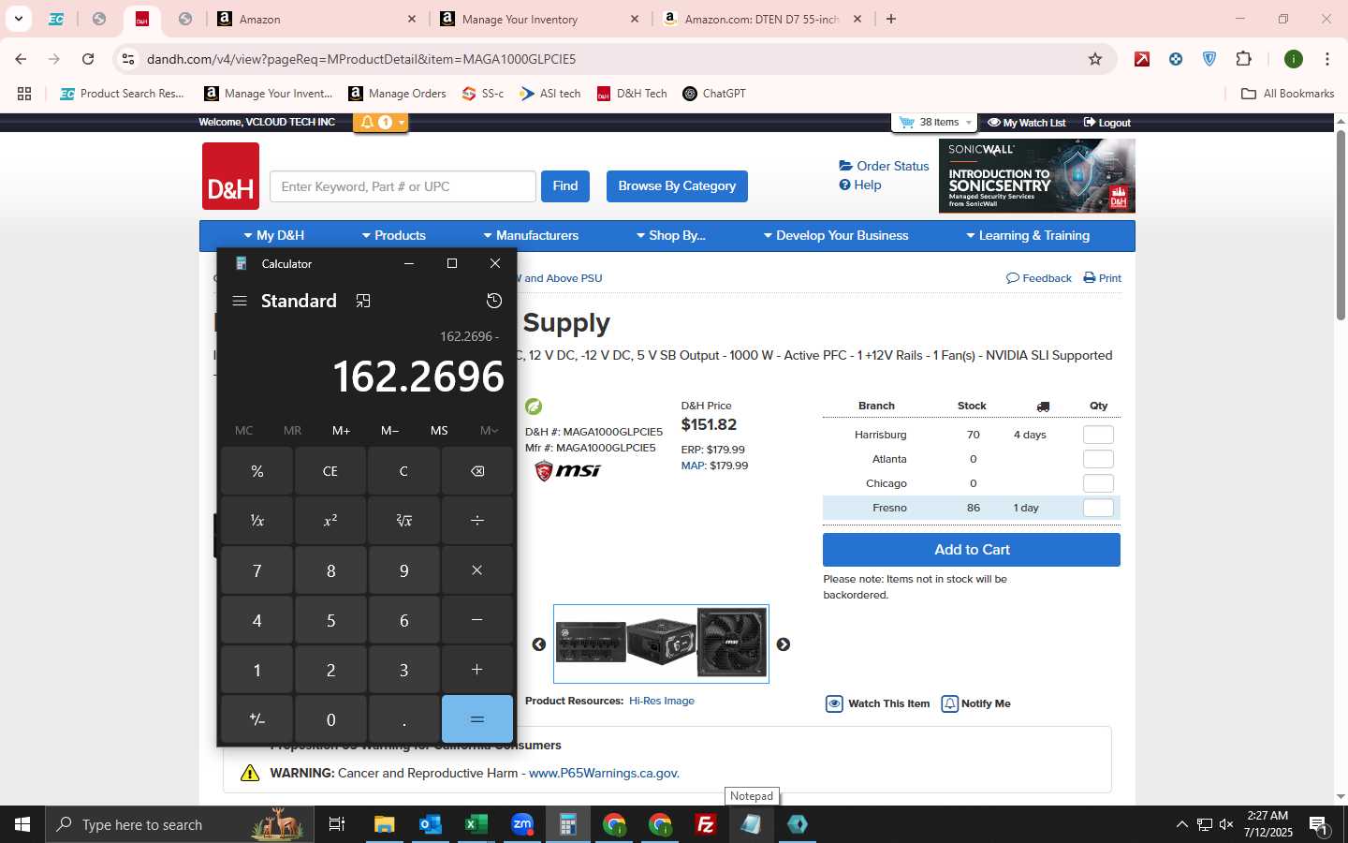Click the shopping cart 38 items icon
Image resolution: width=1348 pixels, height=843 pixels.
pyautogui.click(x=935, y=123)
